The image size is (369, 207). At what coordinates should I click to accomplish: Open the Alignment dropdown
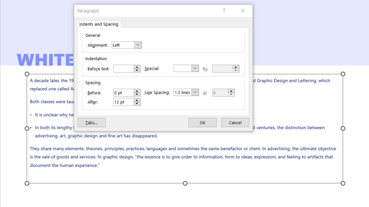point(138,45)
